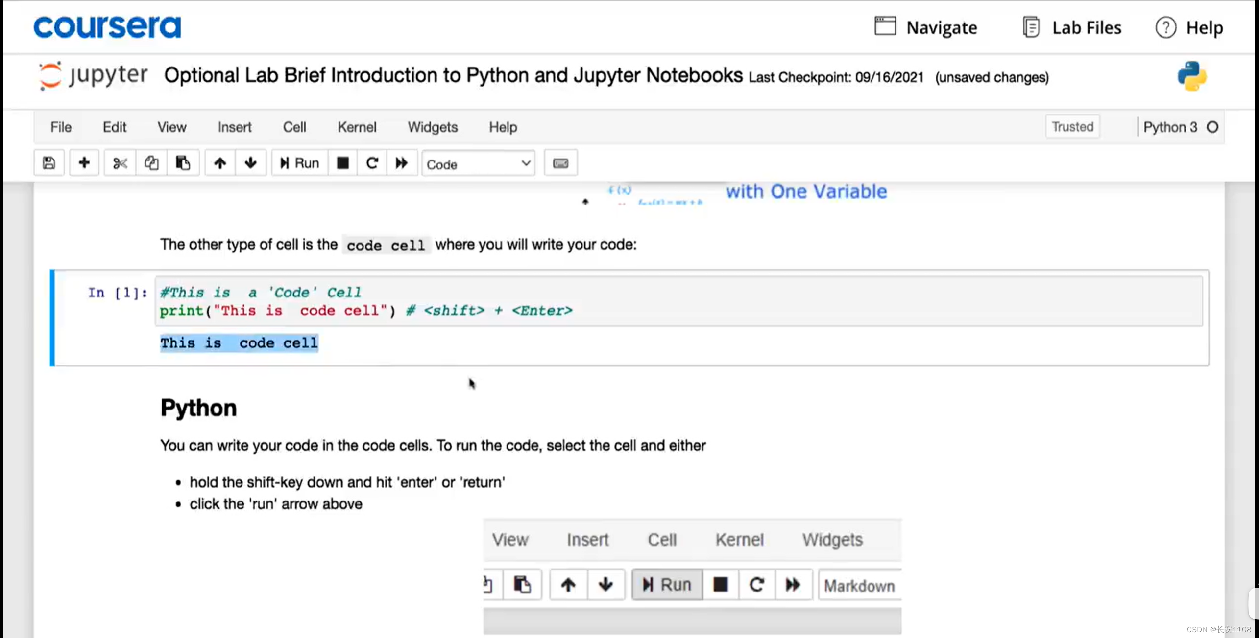Click the highlighted output 'This is code cell'
This screenshot has height=638, width=1259.
pyautogui.click(x=239, y=343)
